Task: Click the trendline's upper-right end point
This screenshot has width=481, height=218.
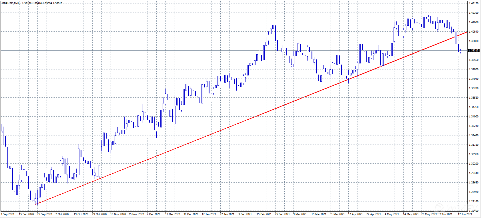Action: (468, 32)
